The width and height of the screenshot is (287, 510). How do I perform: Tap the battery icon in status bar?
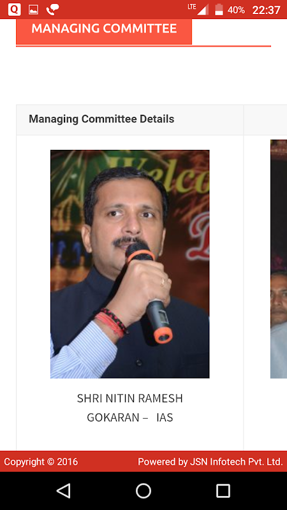pos(219,10)
